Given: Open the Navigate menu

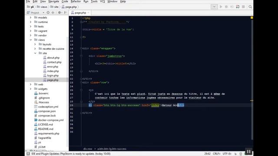Looking at the screenshot, I should (54, 1).
